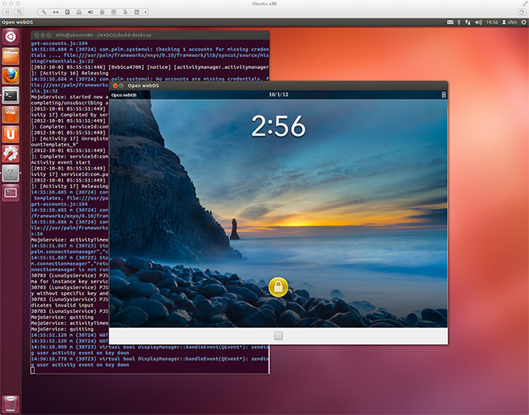529x415 pixels.
Task: Collapse the VM device toolbar with the arrow
Action: (x=145, y=12)
